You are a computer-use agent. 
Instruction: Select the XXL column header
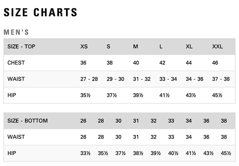(217, 46)
